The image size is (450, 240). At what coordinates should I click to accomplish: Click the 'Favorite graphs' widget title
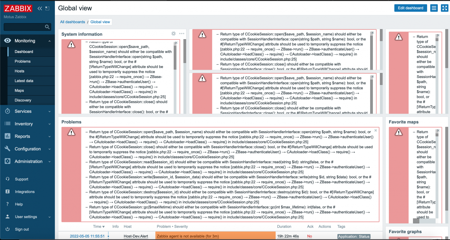pos(405,232)
